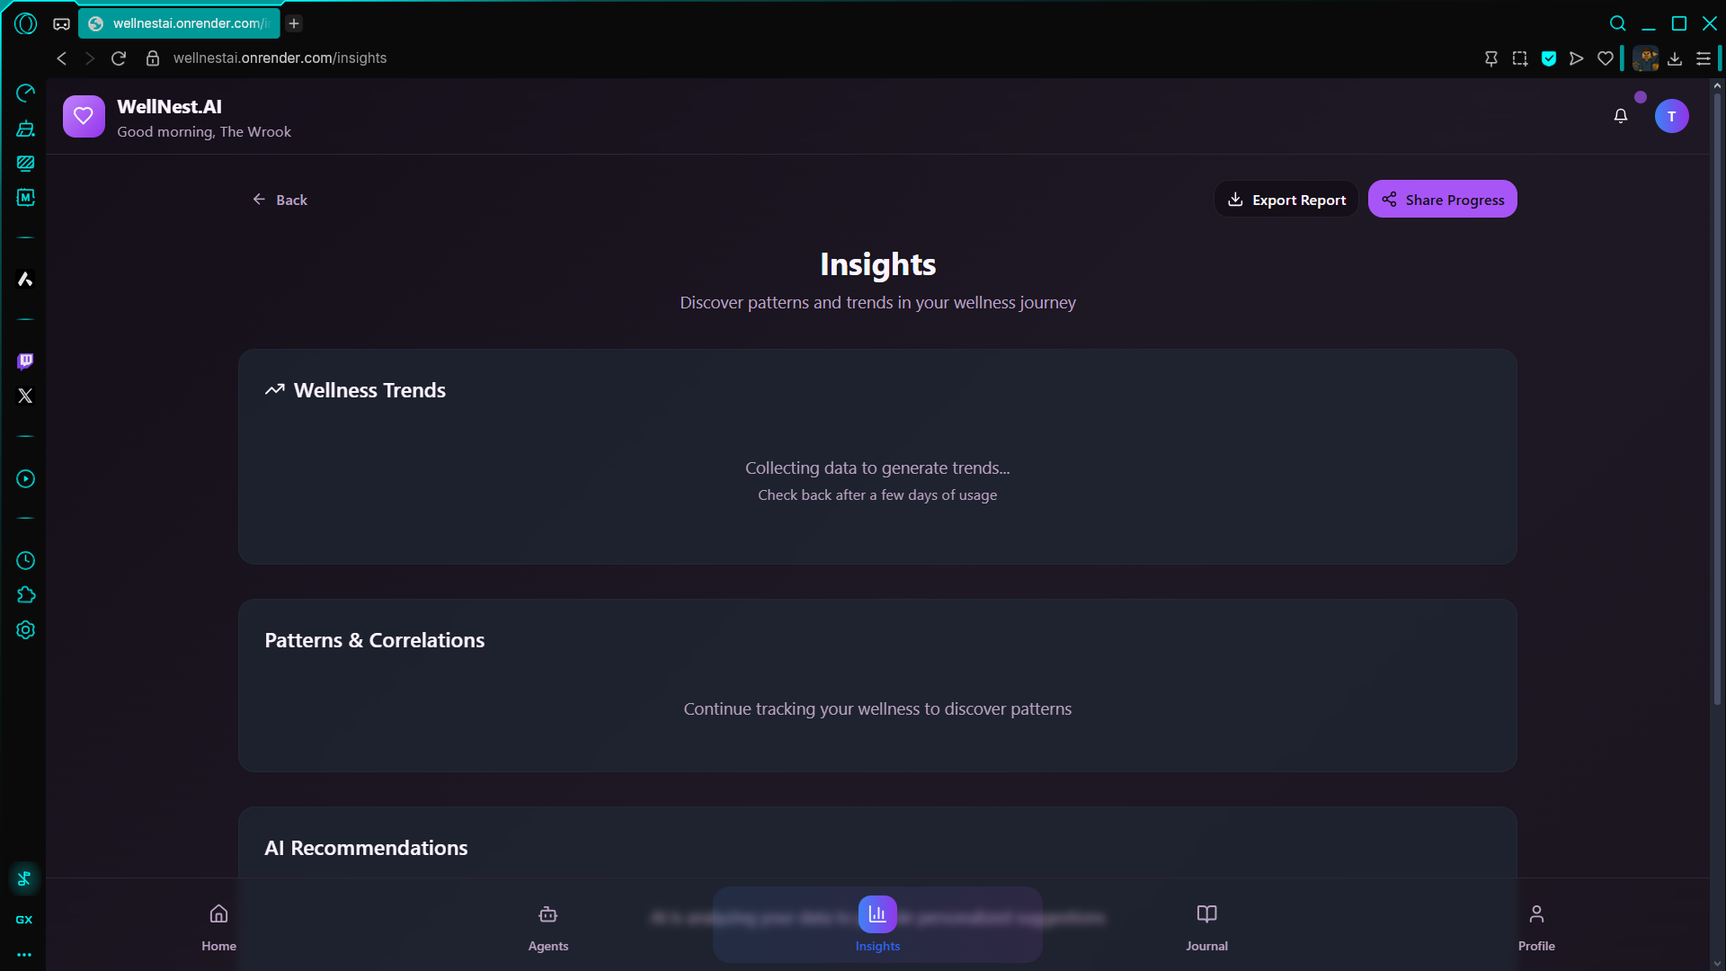Select the Insights tab
Image resolution: width=1726 pixels, height=971 pixels.
tap(877, 926)
